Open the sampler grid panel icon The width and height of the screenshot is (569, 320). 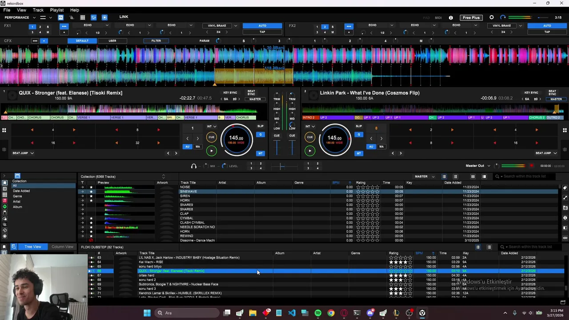(x=82, y=17)
